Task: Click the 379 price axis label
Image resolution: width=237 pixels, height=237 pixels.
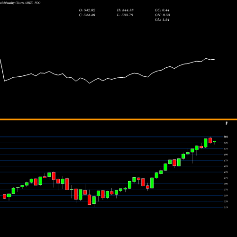Action: pyautogui.click(x=226, y=190)
